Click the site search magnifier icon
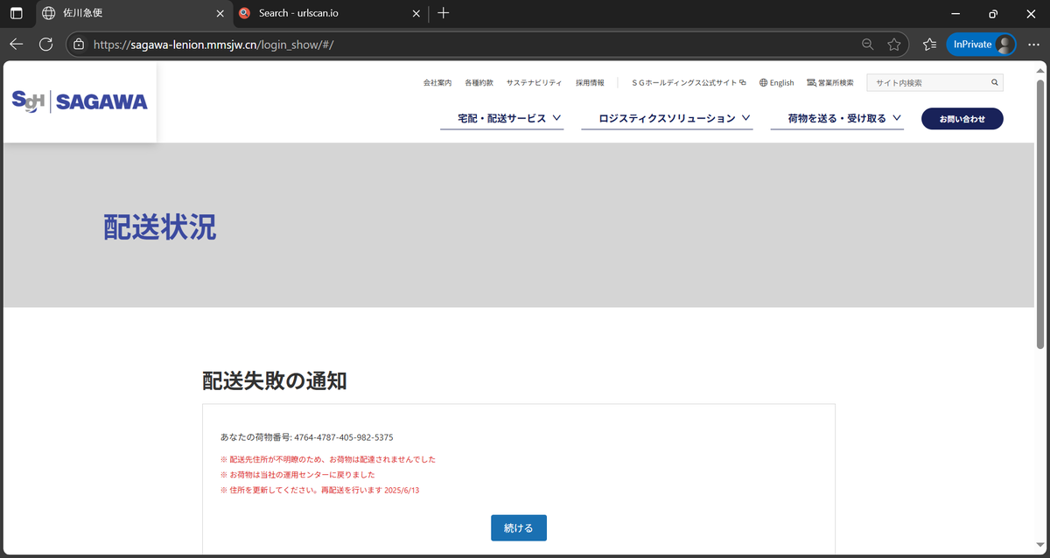 (995, 82)
